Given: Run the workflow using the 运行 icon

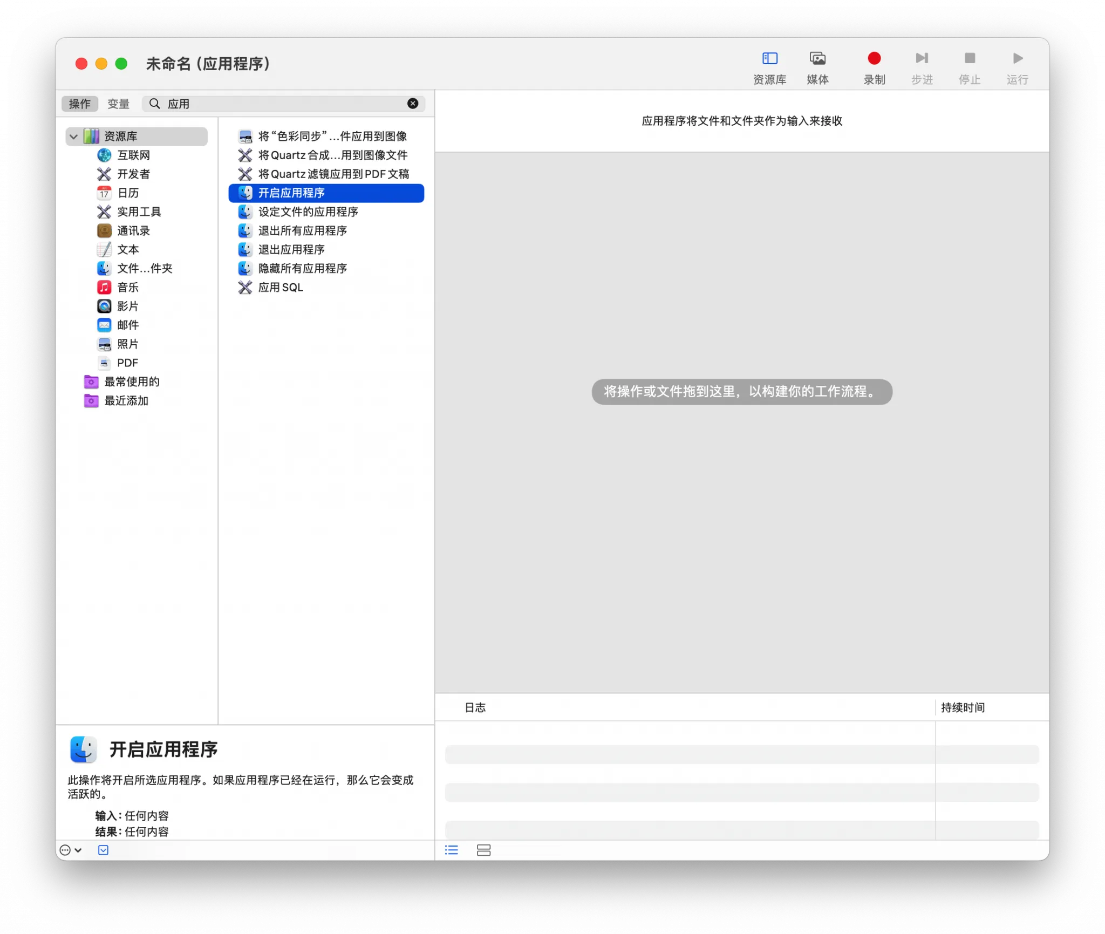Looking at the screenshot, I should [1017, 65].
